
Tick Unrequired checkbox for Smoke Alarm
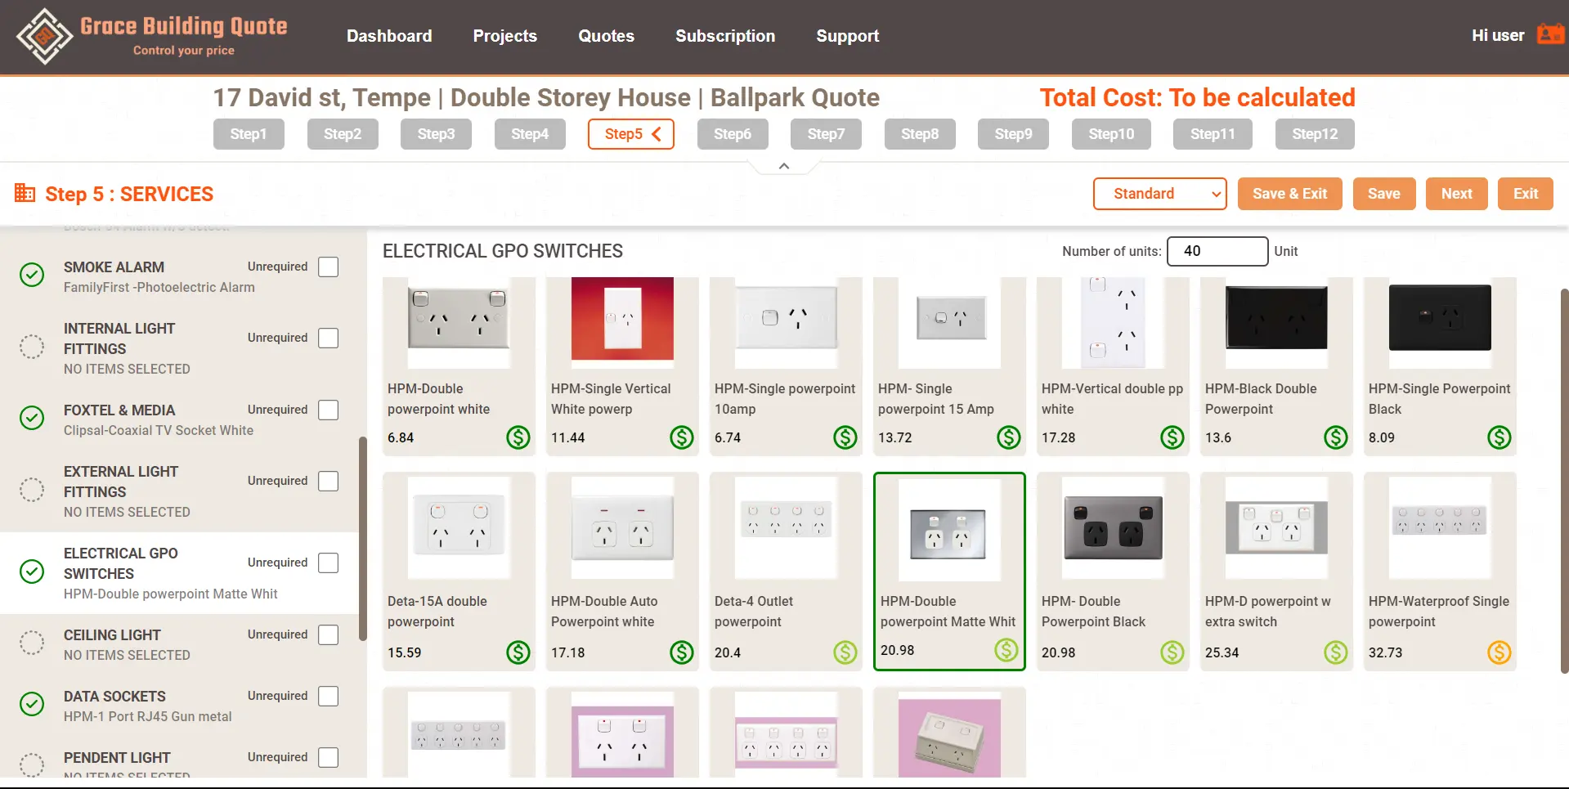click(328, 267)
